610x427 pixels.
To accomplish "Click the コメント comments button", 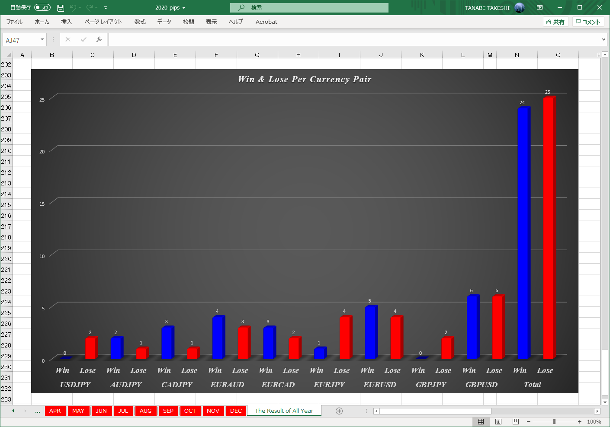I will coord(588,22).
